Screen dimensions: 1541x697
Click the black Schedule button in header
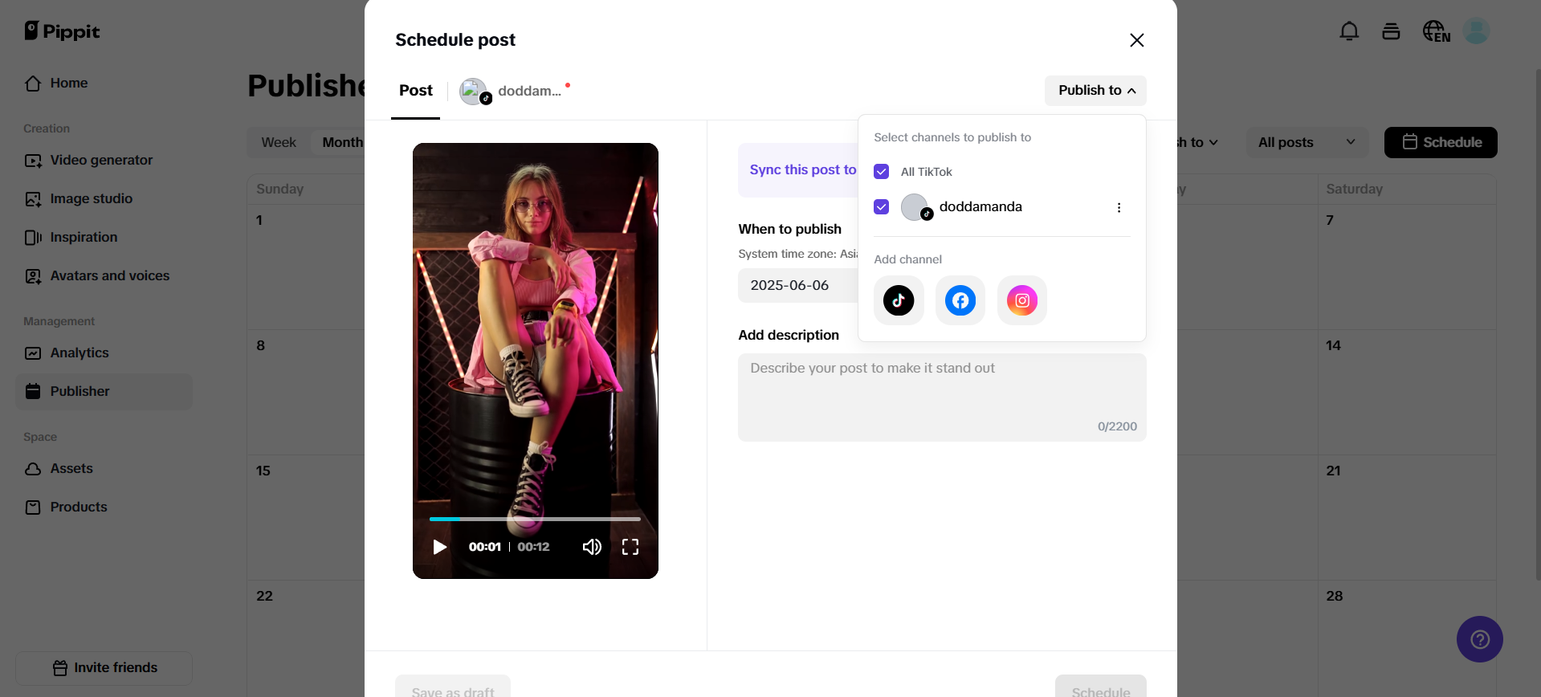(1441, 142)
